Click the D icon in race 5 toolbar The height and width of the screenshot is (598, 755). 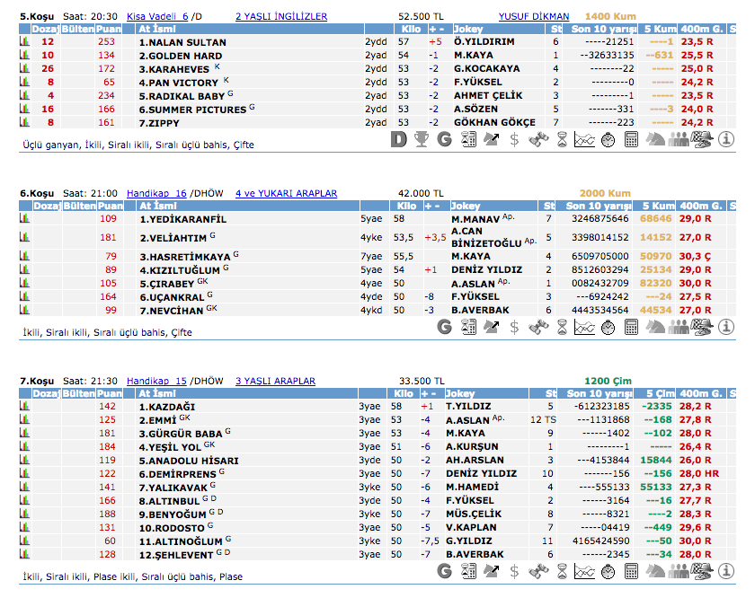(400, 139)
